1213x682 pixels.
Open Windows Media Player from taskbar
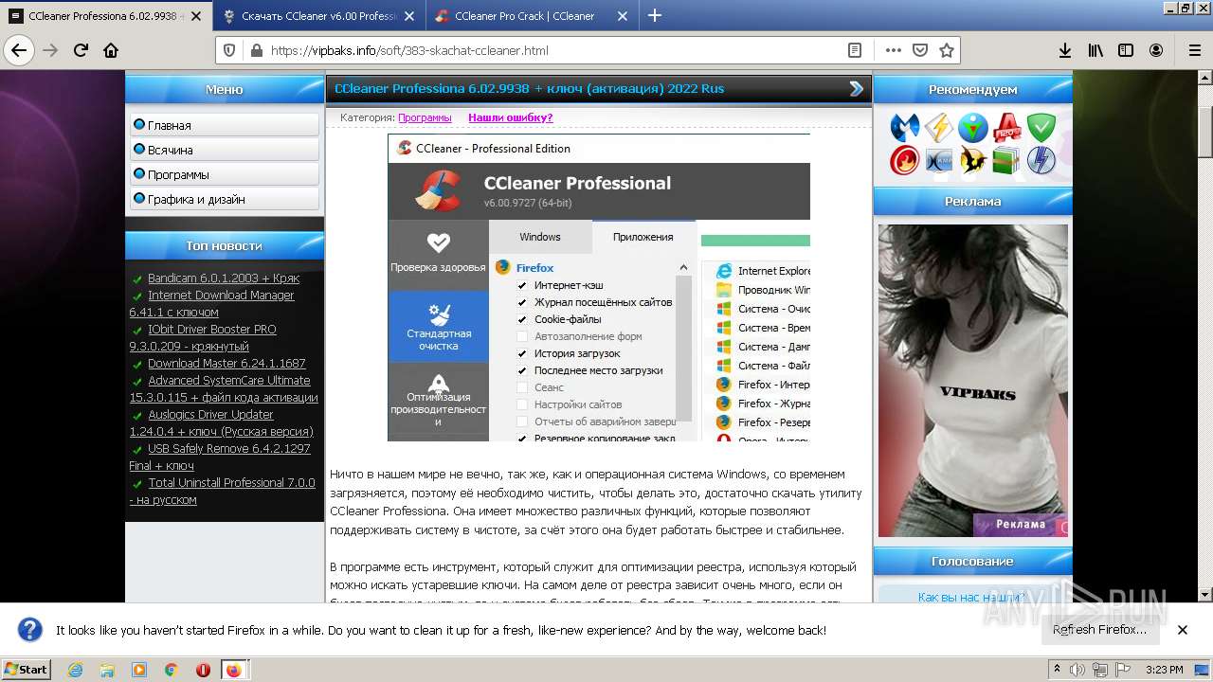(139, 670)
